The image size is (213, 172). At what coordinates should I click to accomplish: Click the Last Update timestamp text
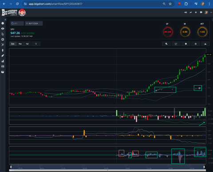click(21, 36)
